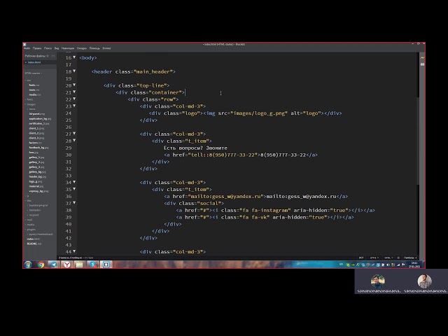The image size is (448, 336).
Task: Collapse the libs folder
Action: point(29,201)
